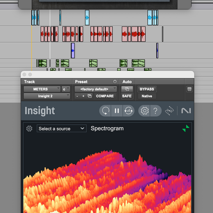Open the Select a source dropdown
Viewport: 213px width, 213px height.
tap(62, 129)
